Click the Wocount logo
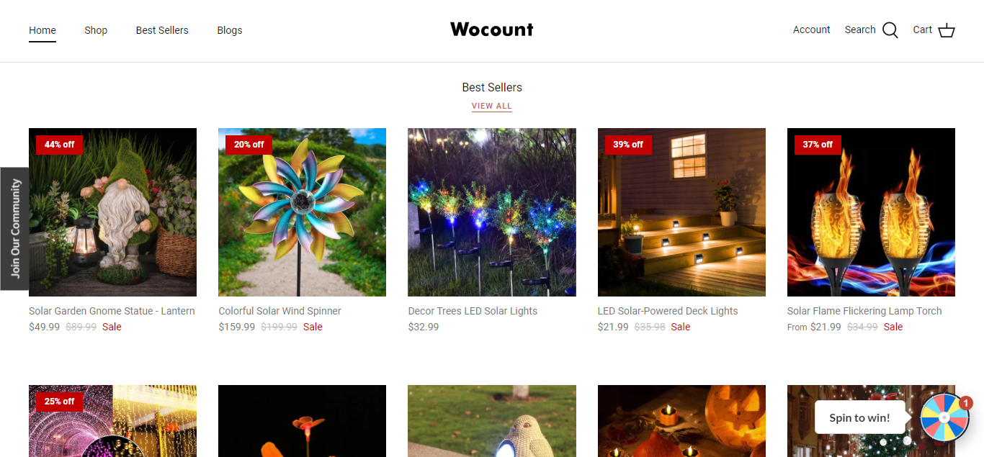This screenshot has height=457, width=984. (492, 30)
